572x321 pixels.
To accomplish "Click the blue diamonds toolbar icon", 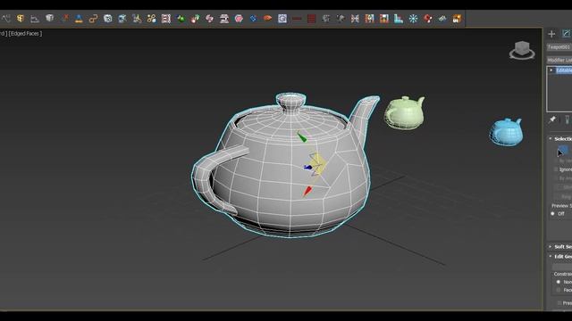I will point(253,18).
